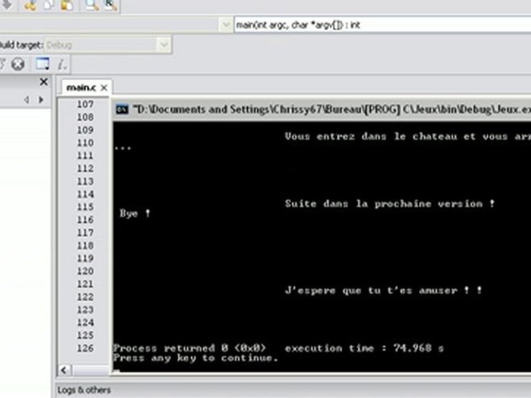
Task: Click 'Press any key to continue.' text
Action: coord(196,358)
